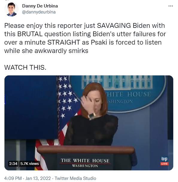This screenshot has height=182, width=178.
Task: Open the 4:09 PM tweet timestamp
Action: 13,178
